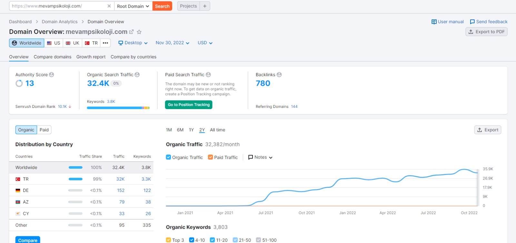Switch distribution view to Organic
This screenshot has width=516, height=243.
(x=26, y=130)
